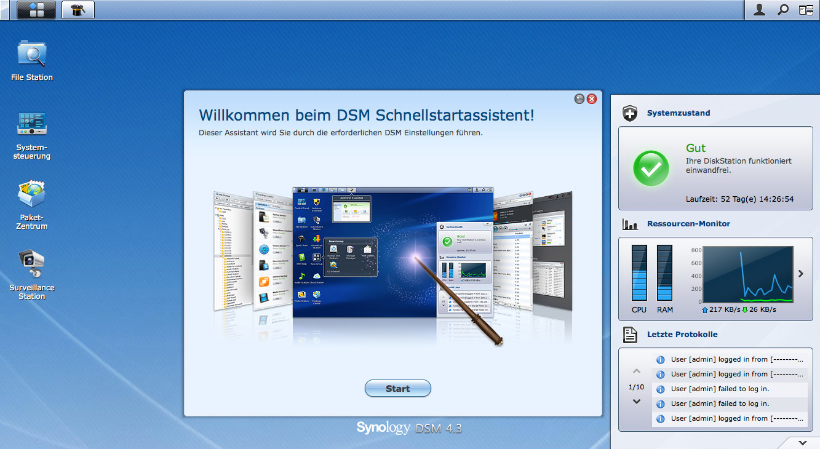Screen dimensions: 820x449
Task: Open the main menu grid button
Action: 36,9
